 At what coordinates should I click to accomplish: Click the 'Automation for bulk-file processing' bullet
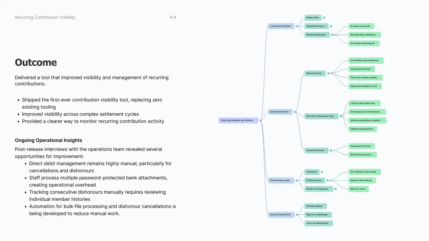point(102,210)
